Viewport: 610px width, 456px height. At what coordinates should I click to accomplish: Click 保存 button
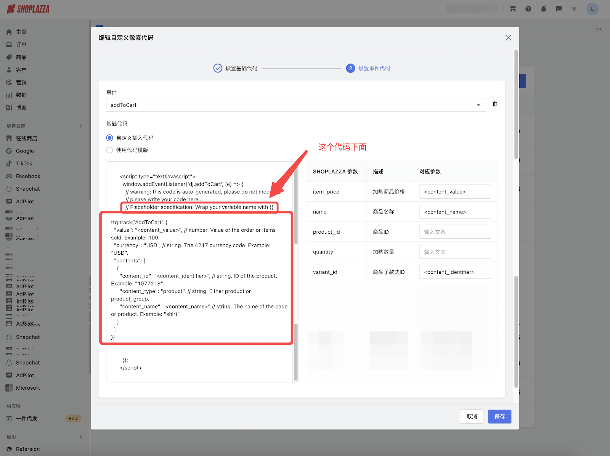coord(499,417)
